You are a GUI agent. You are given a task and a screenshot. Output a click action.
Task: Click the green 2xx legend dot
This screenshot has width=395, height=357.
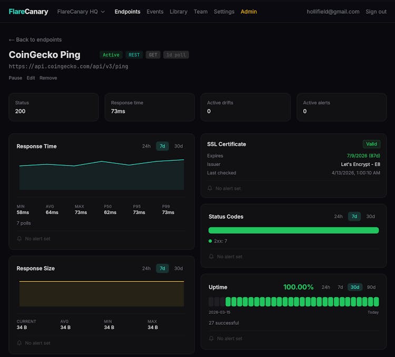211,241
